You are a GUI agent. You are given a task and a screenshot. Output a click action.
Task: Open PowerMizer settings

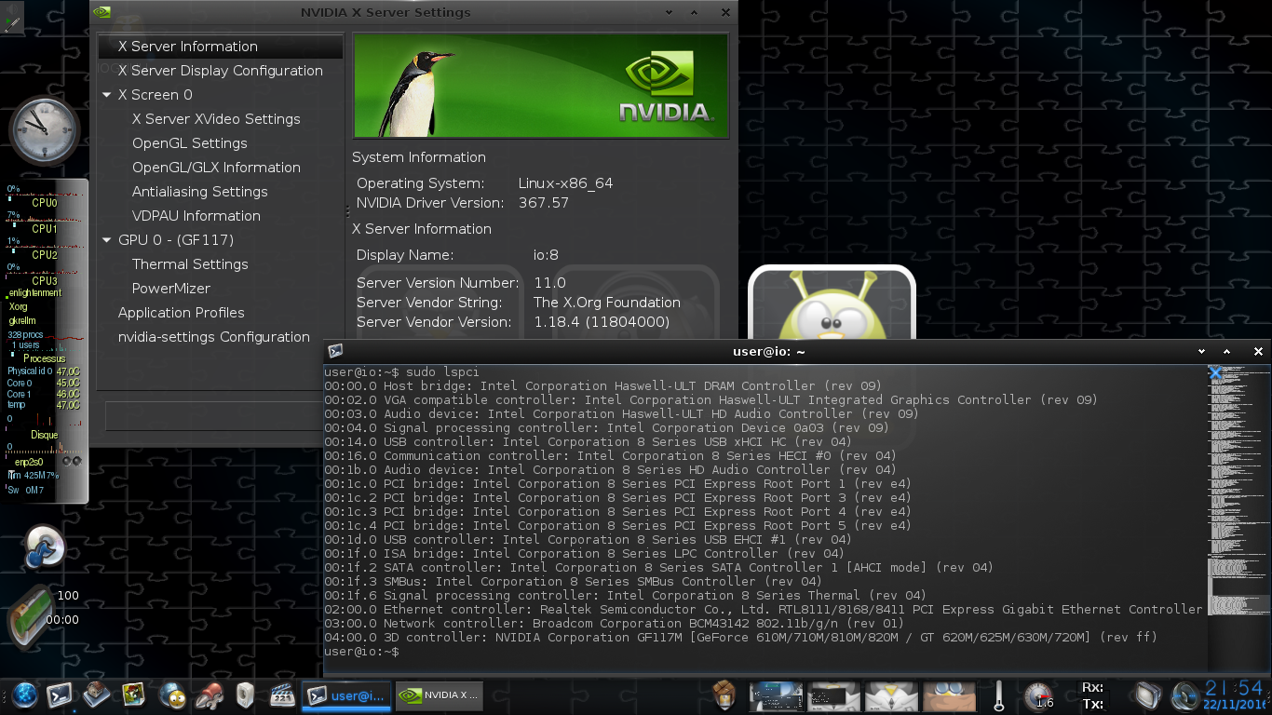(x=171, y=289)
